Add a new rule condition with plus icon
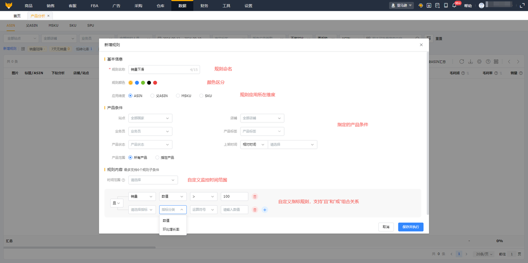 coord(265,210)
